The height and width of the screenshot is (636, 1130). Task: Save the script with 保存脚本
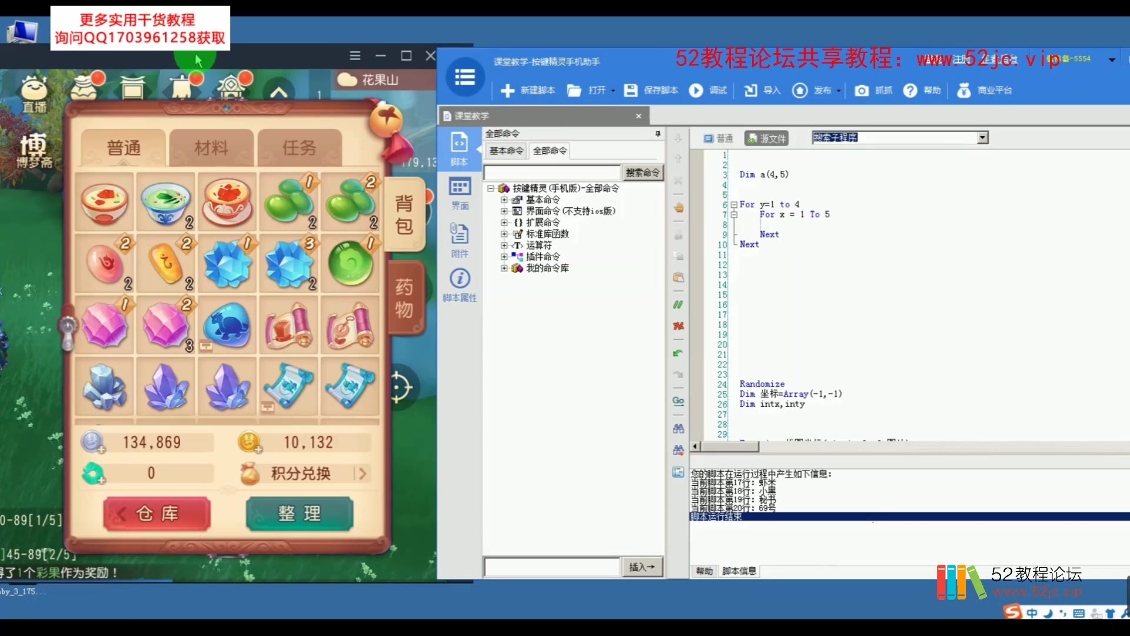click(x=651, y=90)
